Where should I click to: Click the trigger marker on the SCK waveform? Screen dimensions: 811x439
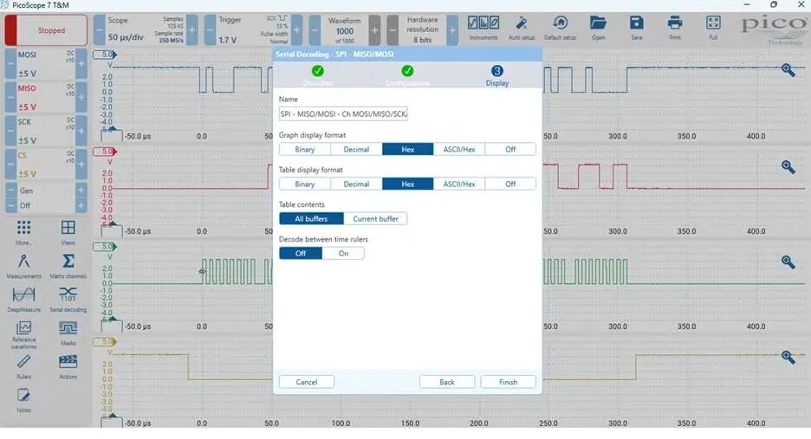pos(202,271)
